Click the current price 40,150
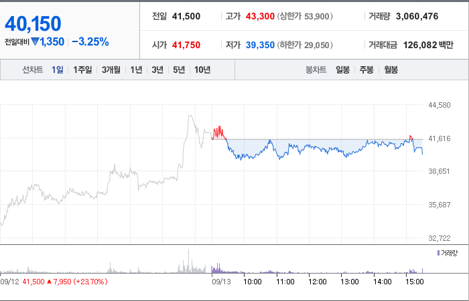469x301 pixels. click(x=33, y=23)
